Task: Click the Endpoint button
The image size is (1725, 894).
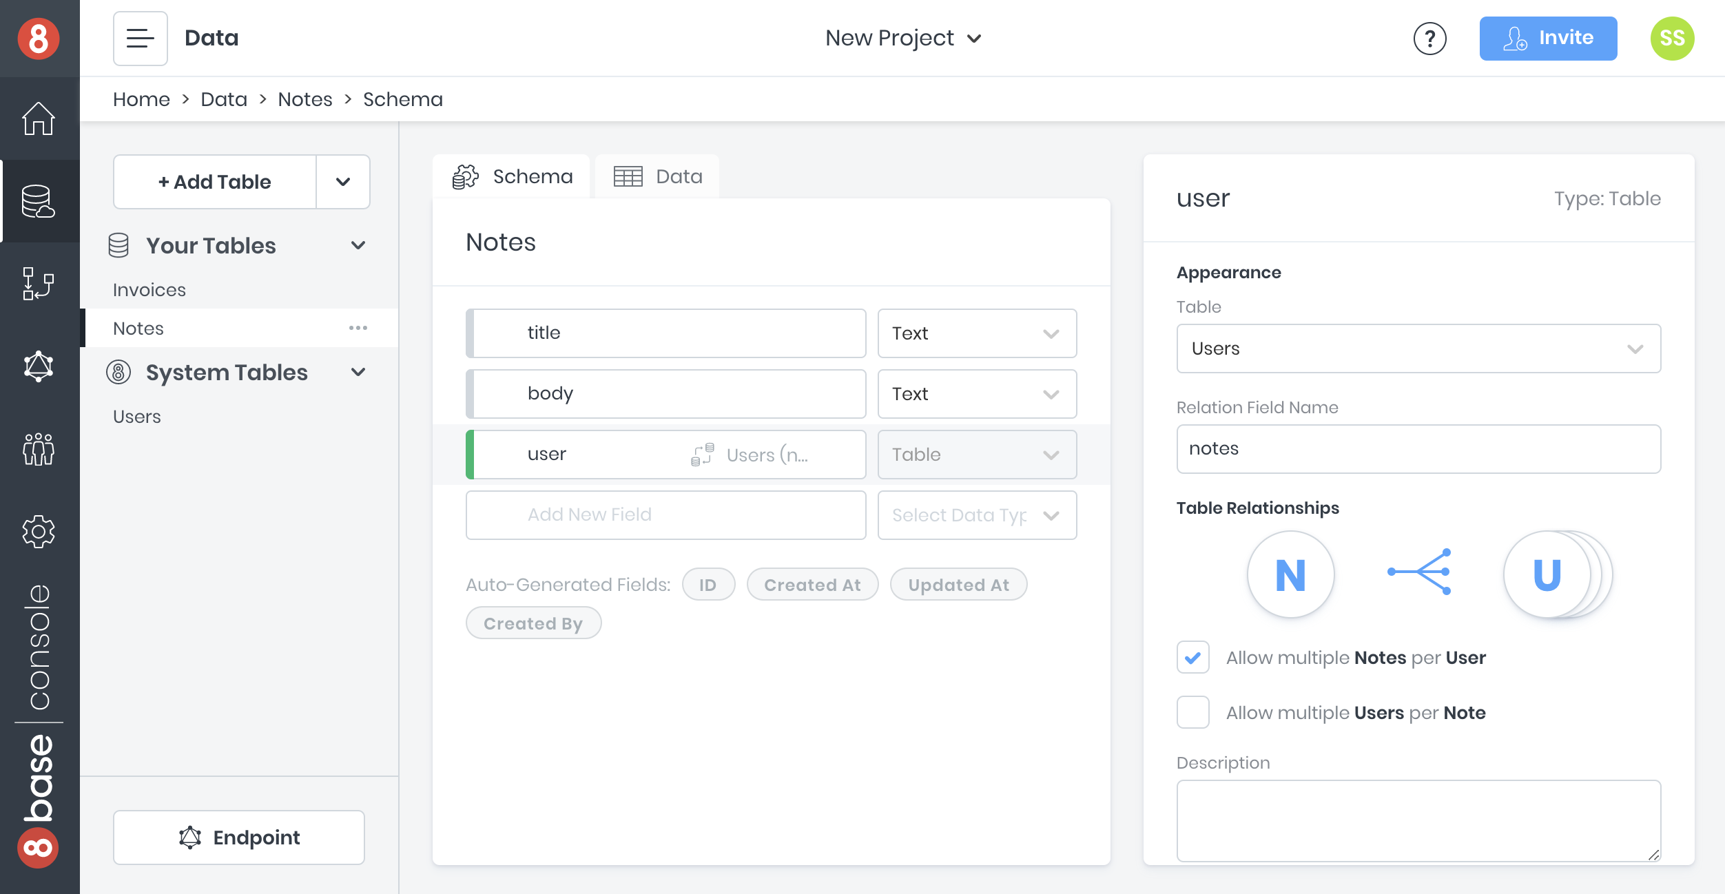Action: coord(238,838)
